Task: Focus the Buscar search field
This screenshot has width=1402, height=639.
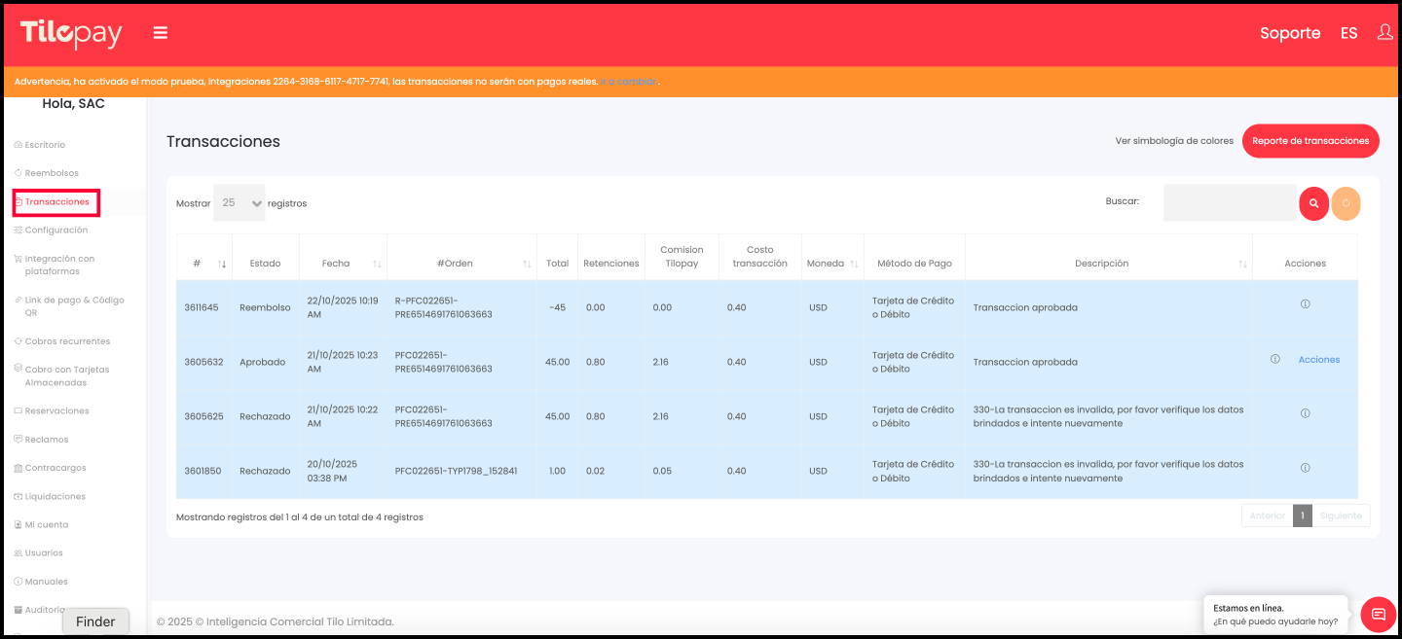Action: tap(1229, 202)
